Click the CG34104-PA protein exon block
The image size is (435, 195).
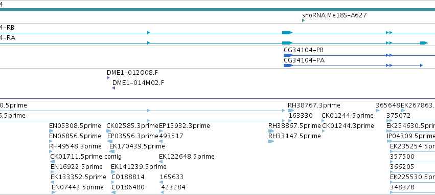(x=288, y=66)
